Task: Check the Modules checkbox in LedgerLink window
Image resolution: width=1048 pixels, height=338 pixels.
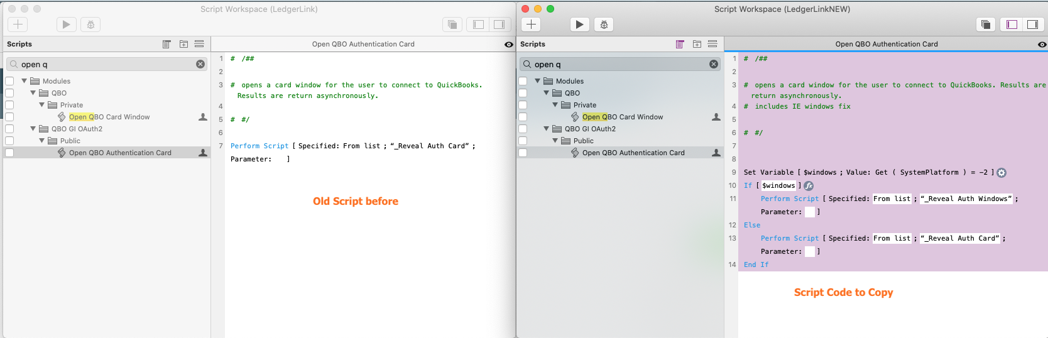Action: pos(9,81)
